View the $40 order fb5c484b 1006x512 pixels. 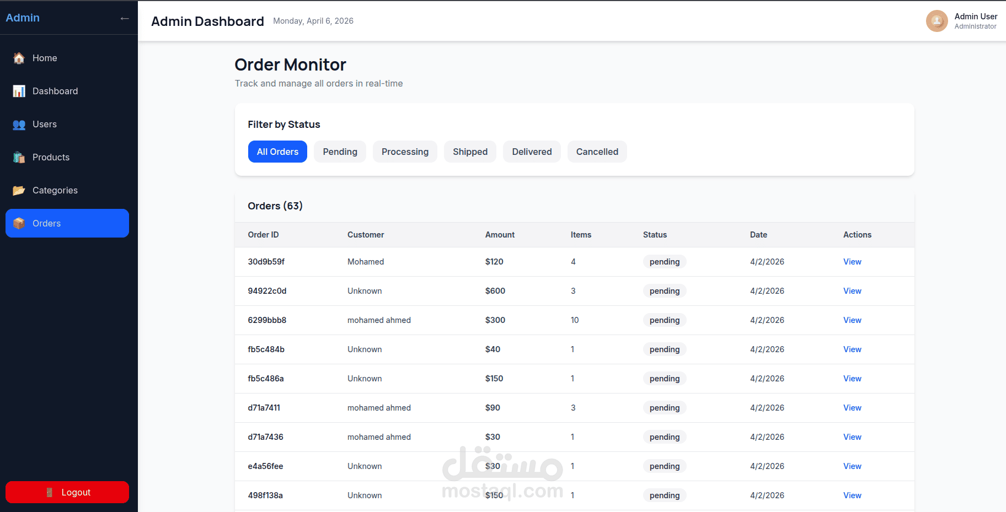pyautogui.click(x=852, y=349)
